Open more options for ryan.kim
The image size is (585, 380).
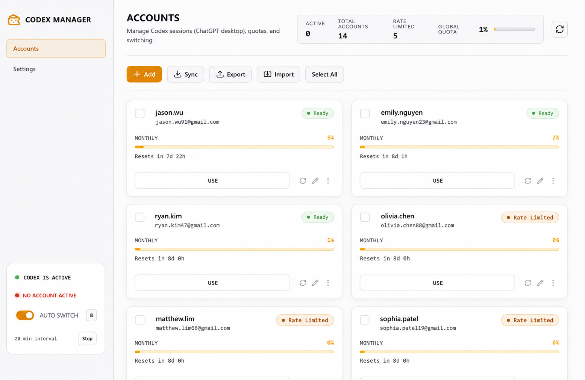[328, 283]
